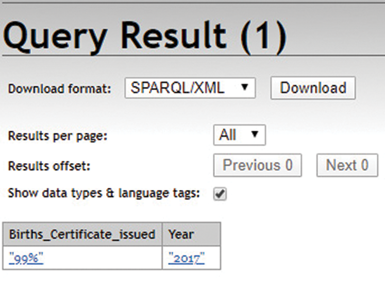
Task: Click the arrow on the SPARQL/XML combo box
Action: [x=244, y=88]
